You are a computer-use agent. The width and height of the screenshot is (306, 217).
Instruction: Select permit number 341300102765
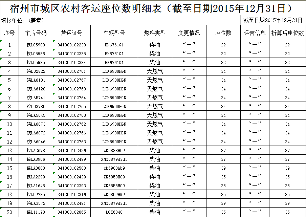click(72, 106)
